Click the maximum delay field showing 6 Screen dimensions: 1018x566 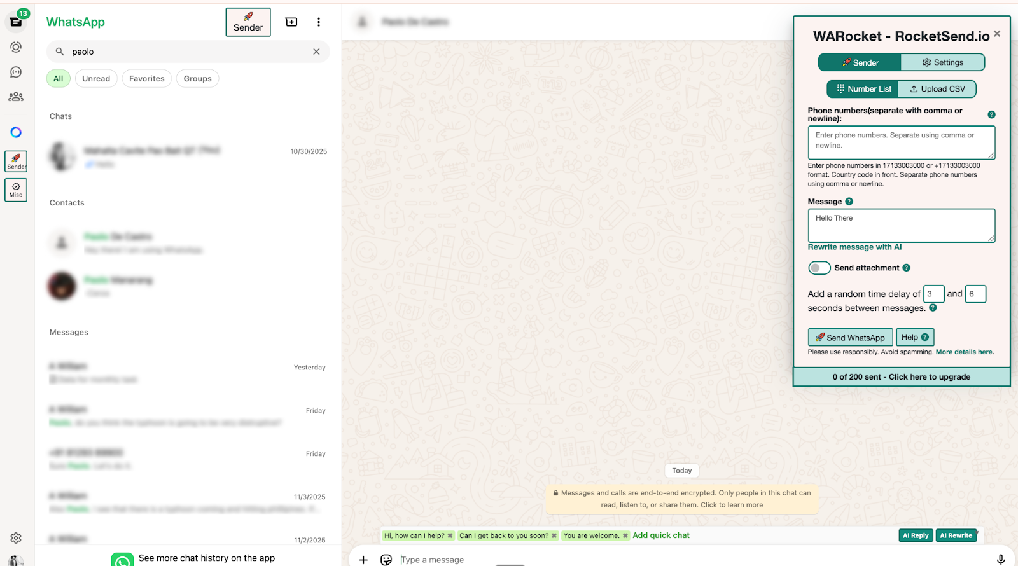975,294
